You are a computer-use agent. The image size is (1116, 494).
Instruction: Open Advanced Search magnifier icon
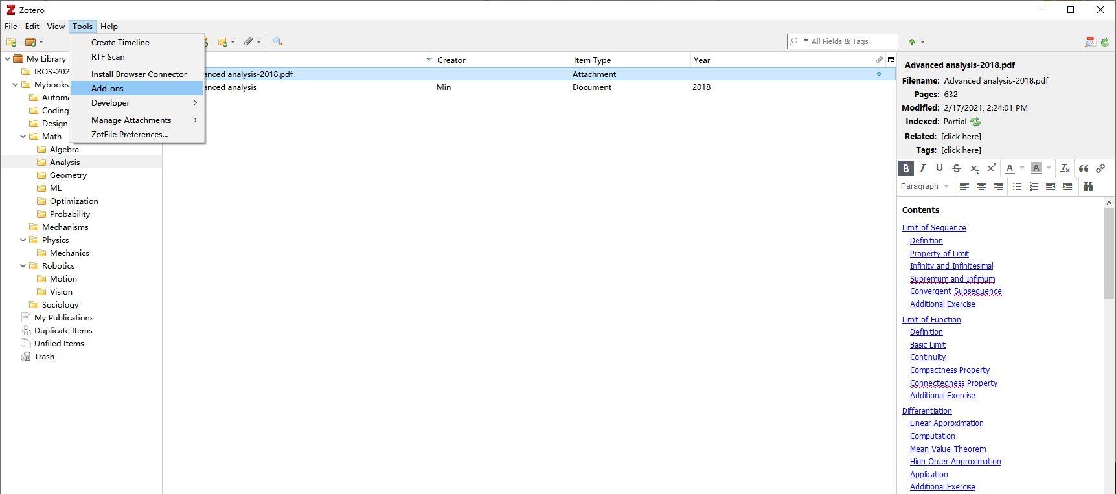(x=278, y=41)
